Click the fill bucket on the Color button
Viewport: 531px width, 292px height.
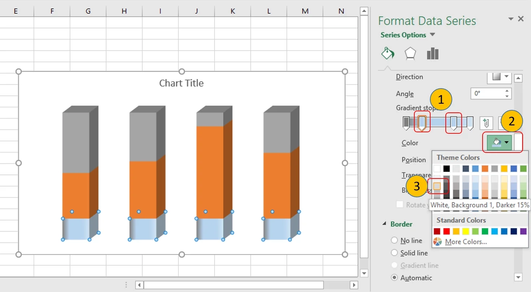point(496,142)
